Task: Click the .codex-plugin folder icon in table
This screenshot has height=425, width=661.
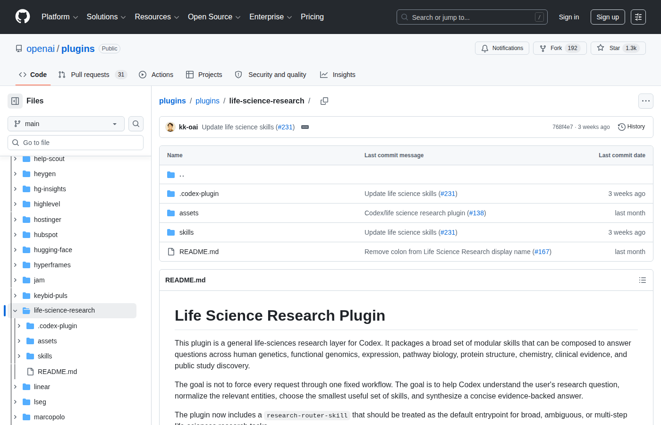Action: 171,194
